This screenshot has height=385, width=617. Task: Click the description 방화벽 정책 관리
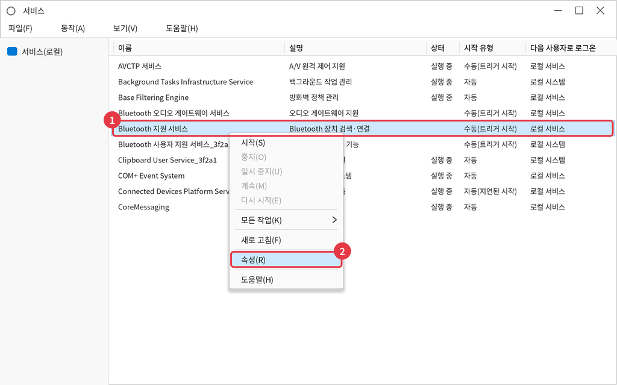pyautogui.click(x=314, y=97)
